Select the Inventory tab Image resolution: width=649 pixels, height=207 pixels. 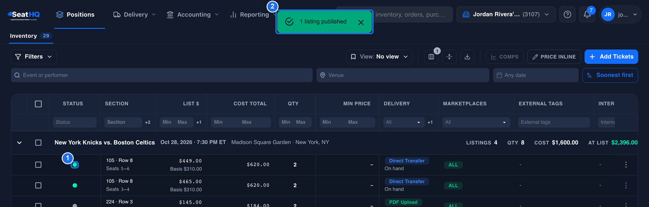[x=31, y=36]
